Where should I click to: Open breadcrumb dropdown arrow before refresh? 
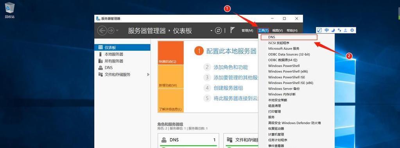pyautogui.click(x=211, y=31)
